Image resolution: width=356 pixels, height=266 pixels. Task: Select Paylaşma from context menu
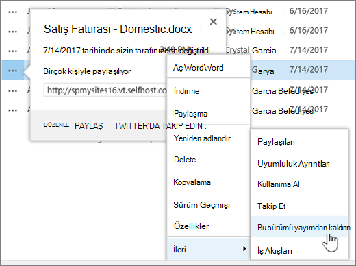(x=209, y=114)
